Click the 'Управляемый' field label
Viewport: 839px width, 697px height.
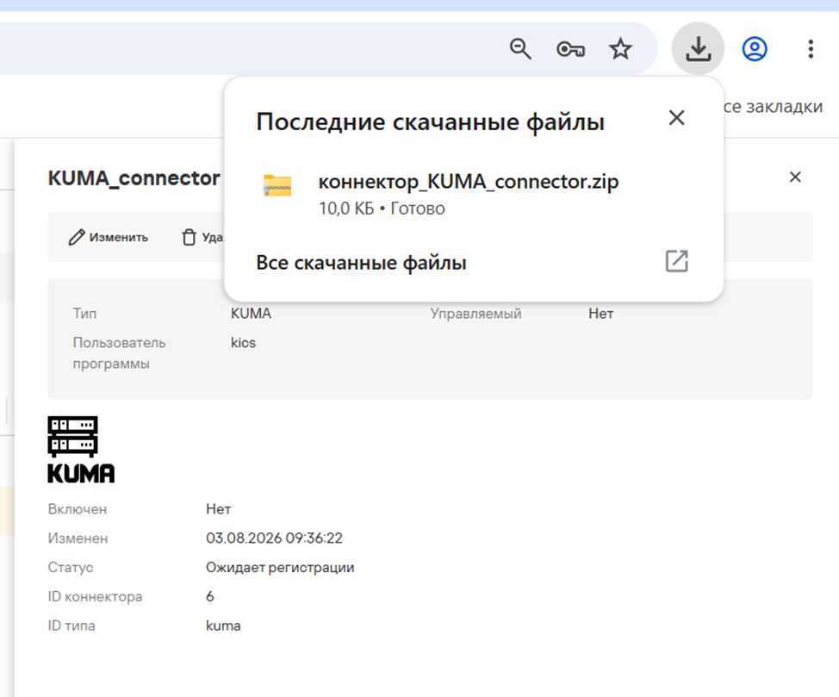point(475,313)
